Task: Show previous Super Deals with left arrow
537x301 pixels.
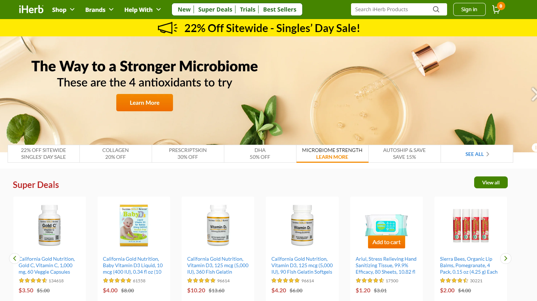Action: tap(14, 258)
